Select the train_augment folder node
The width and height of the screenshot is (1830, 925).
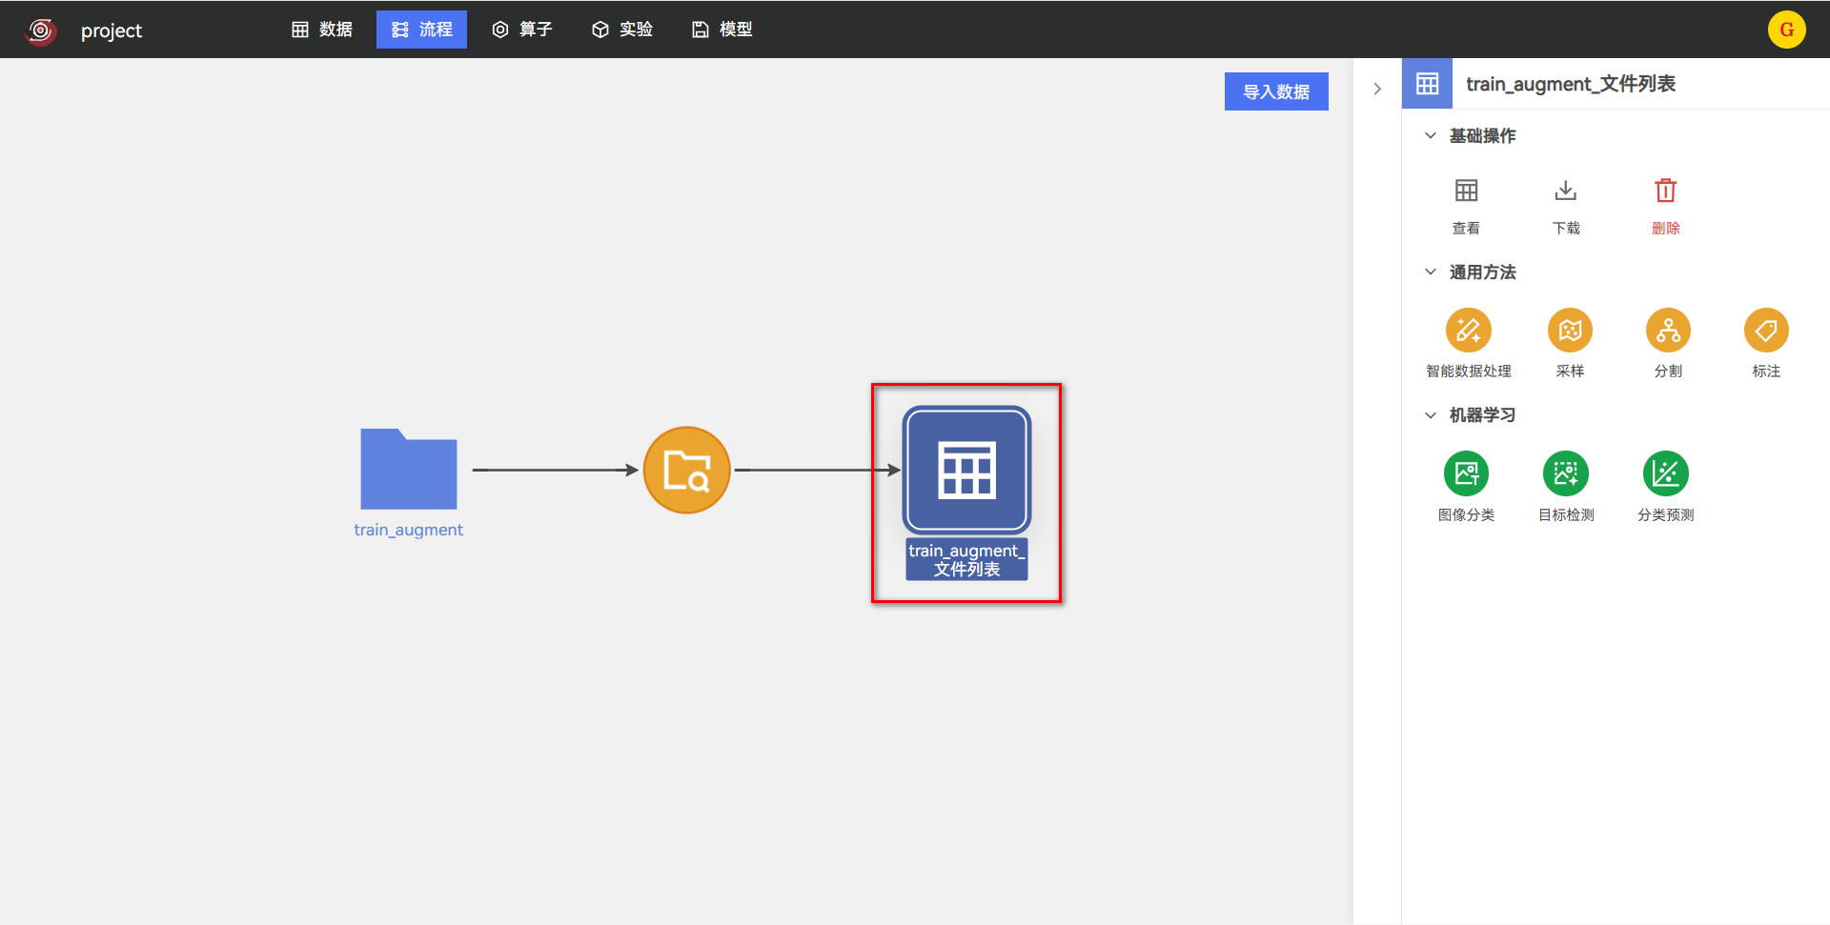pyautogui.click(x=409, y=469)
